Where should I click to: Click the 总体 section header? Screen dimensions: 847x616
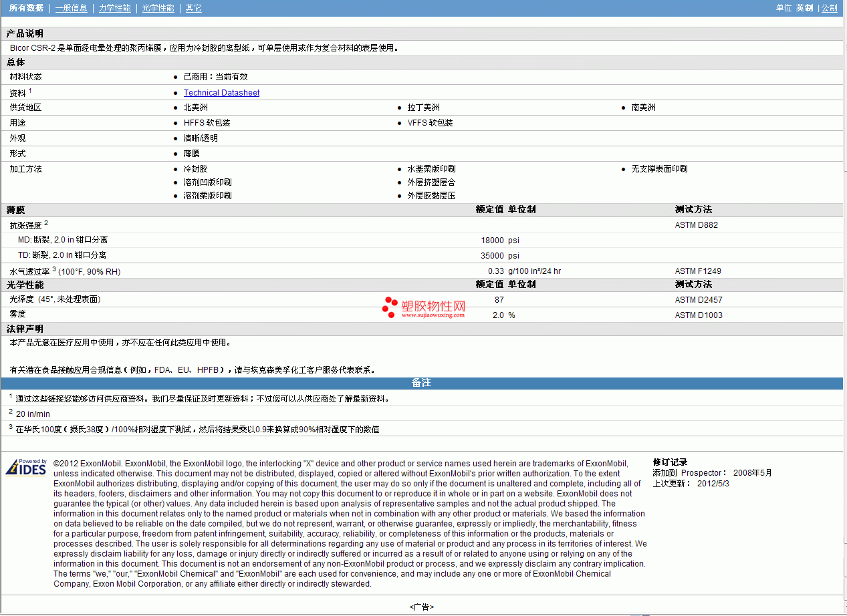15,62
